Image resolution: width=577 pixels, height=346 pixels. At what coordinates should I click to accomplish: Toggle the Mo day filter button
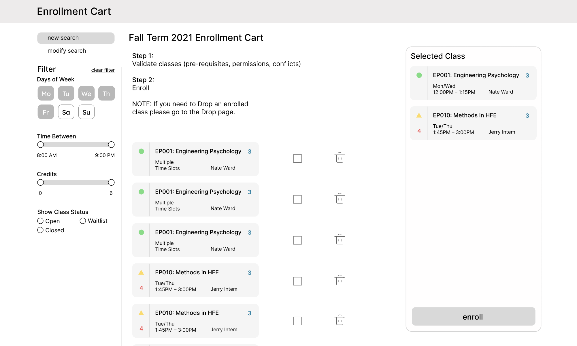46,94
